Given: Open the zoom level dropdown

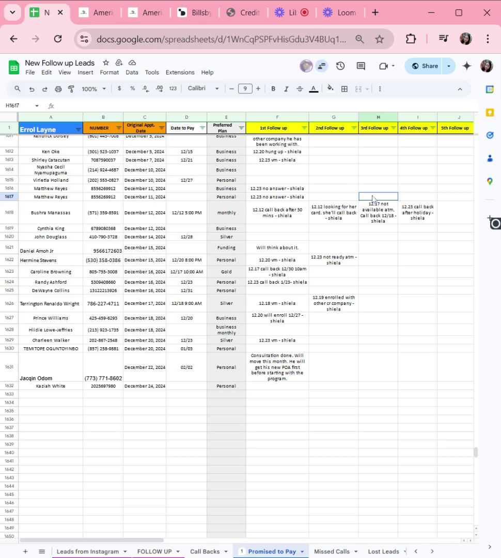Looking at the screenshot, I should click(93, 89).
